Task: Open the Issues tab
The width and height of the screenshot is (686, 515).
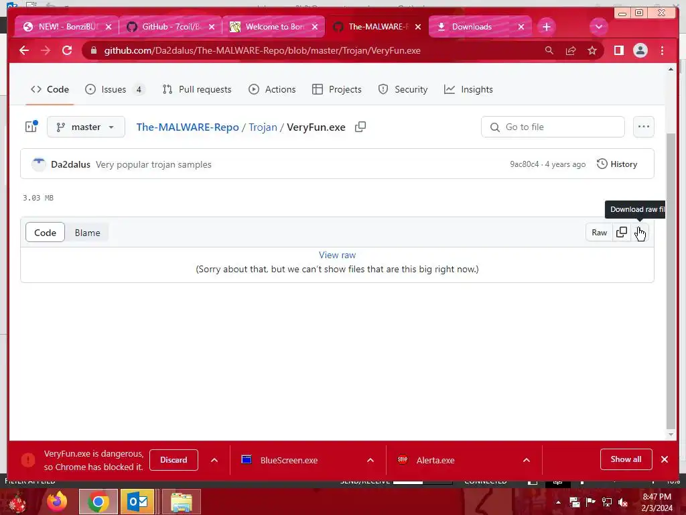Action: 114,89
